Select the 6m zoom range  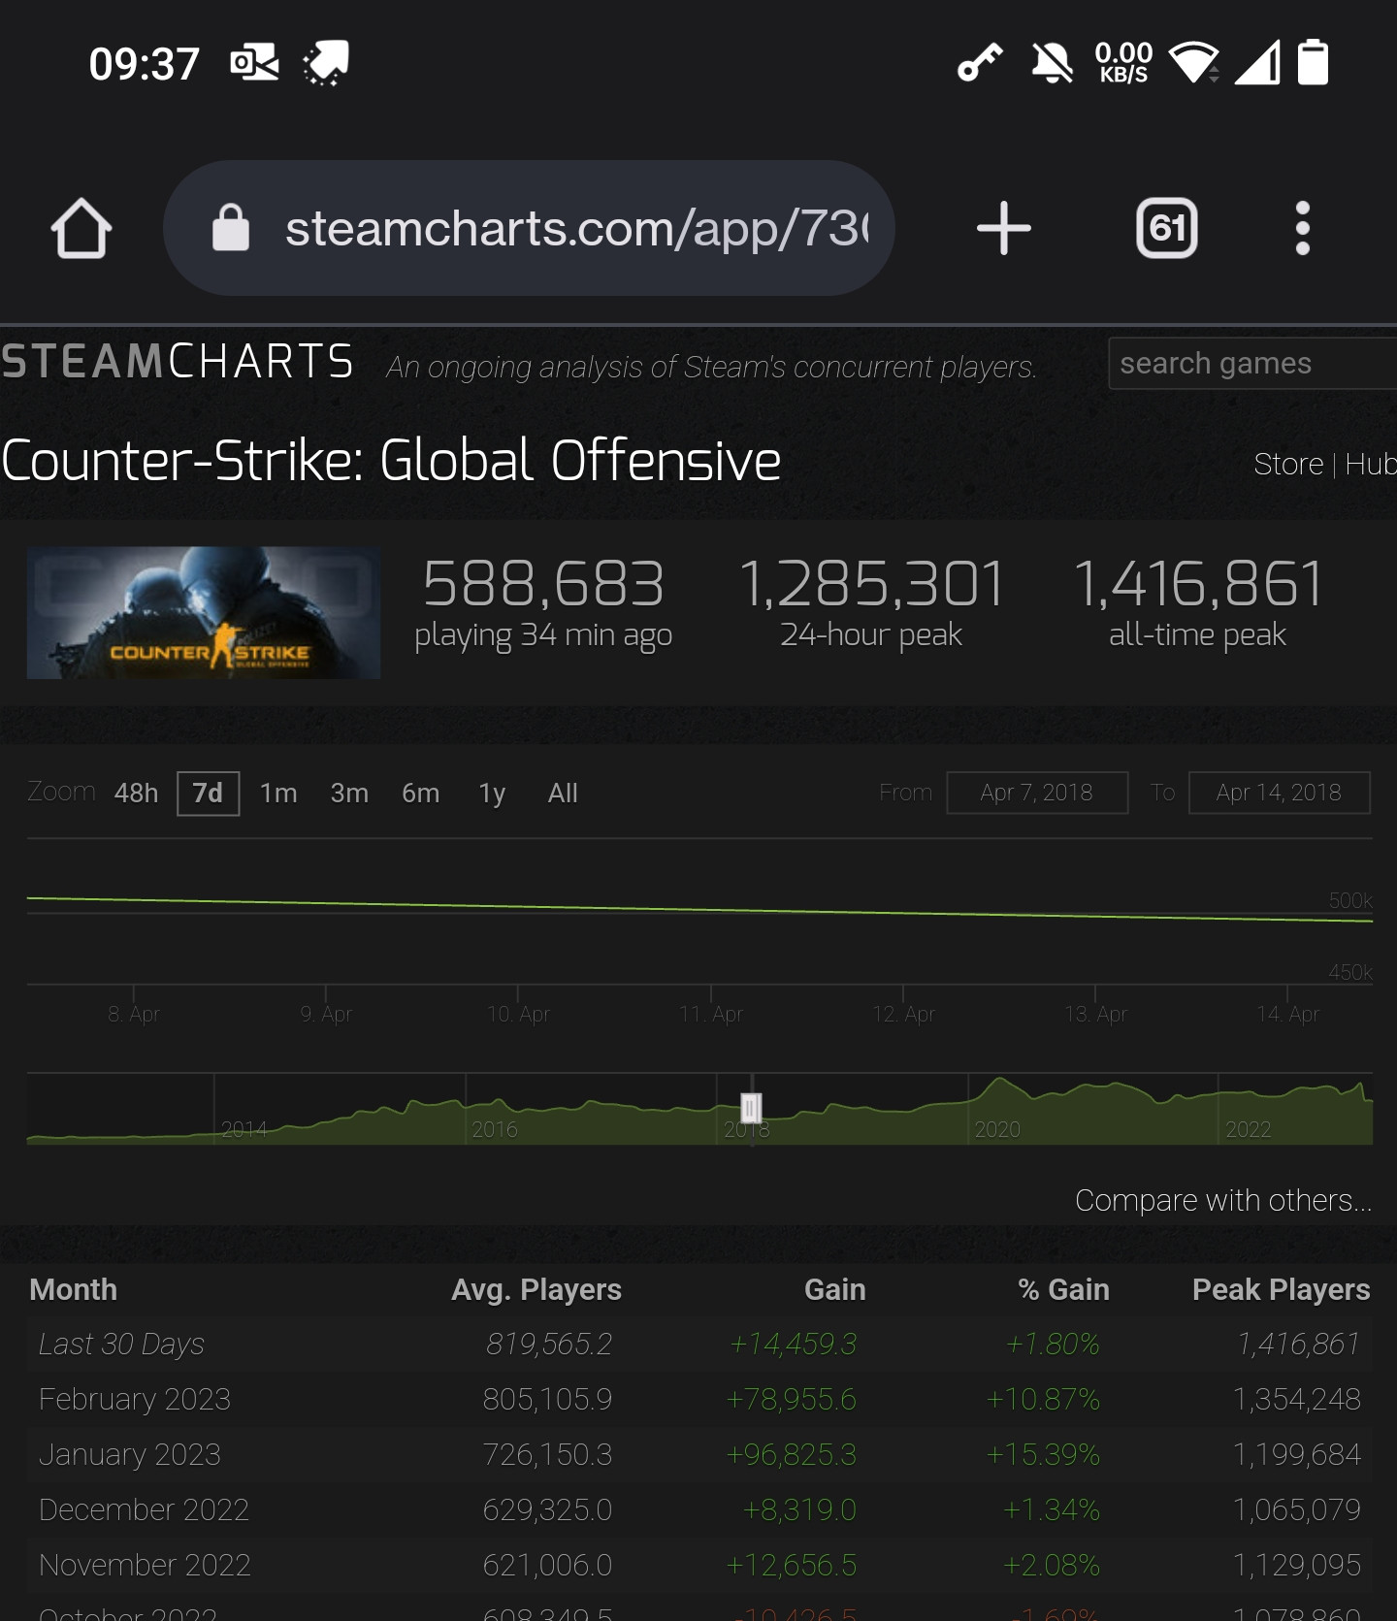click(x=421, y=794)
